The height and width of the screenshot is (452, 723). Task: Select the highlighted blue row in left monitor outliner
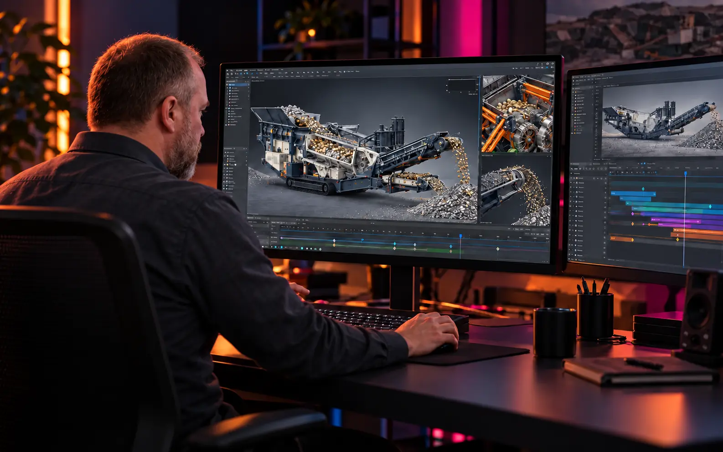[238, 85]
